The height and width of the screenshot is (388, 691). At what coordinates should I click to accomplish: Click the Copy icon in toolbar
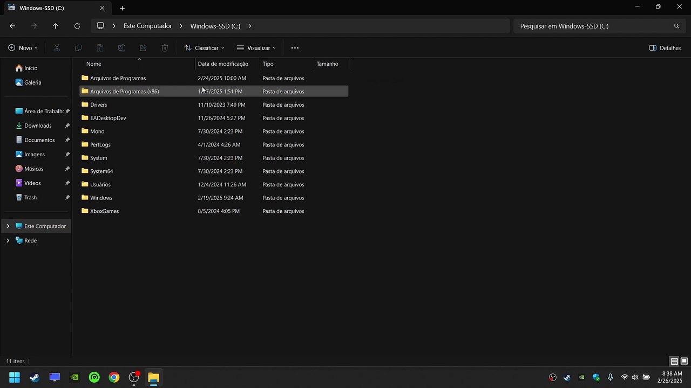(78, 48)
